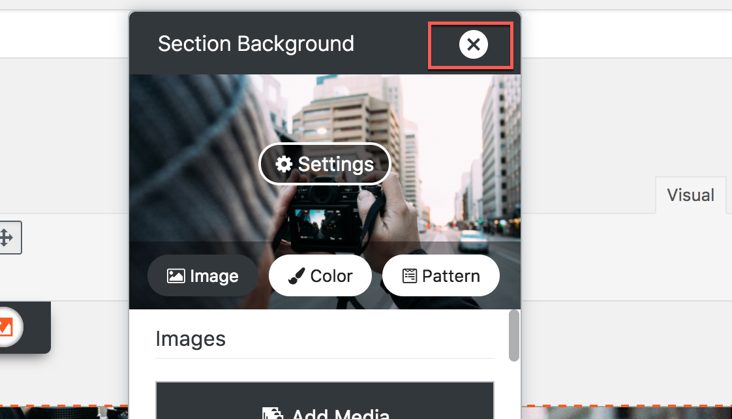The width and height of the screenshot is (732, 419).
Task: Click the move arrows drag handle icon
Action: (7, 238)
